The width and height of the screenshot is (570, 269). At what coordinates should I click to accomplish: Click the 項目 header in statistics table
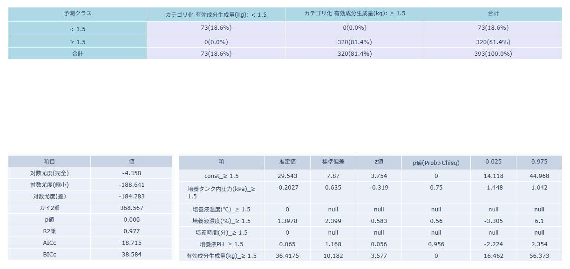(x=49, y=161)
